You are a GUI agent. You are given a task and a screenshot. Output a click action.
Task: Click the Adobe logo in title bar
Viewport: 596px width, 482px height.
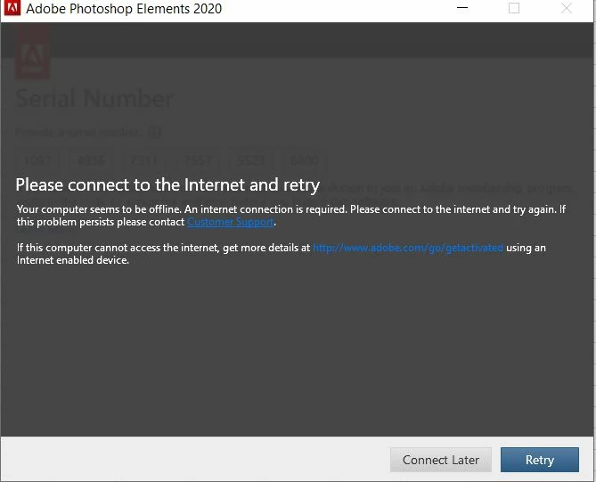pyautogui.click(x=12, y=8)
